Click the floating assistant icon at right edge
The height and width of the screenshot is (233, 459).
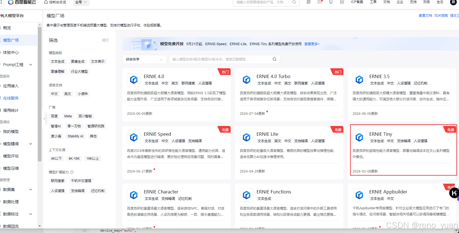tap(454, 193)
